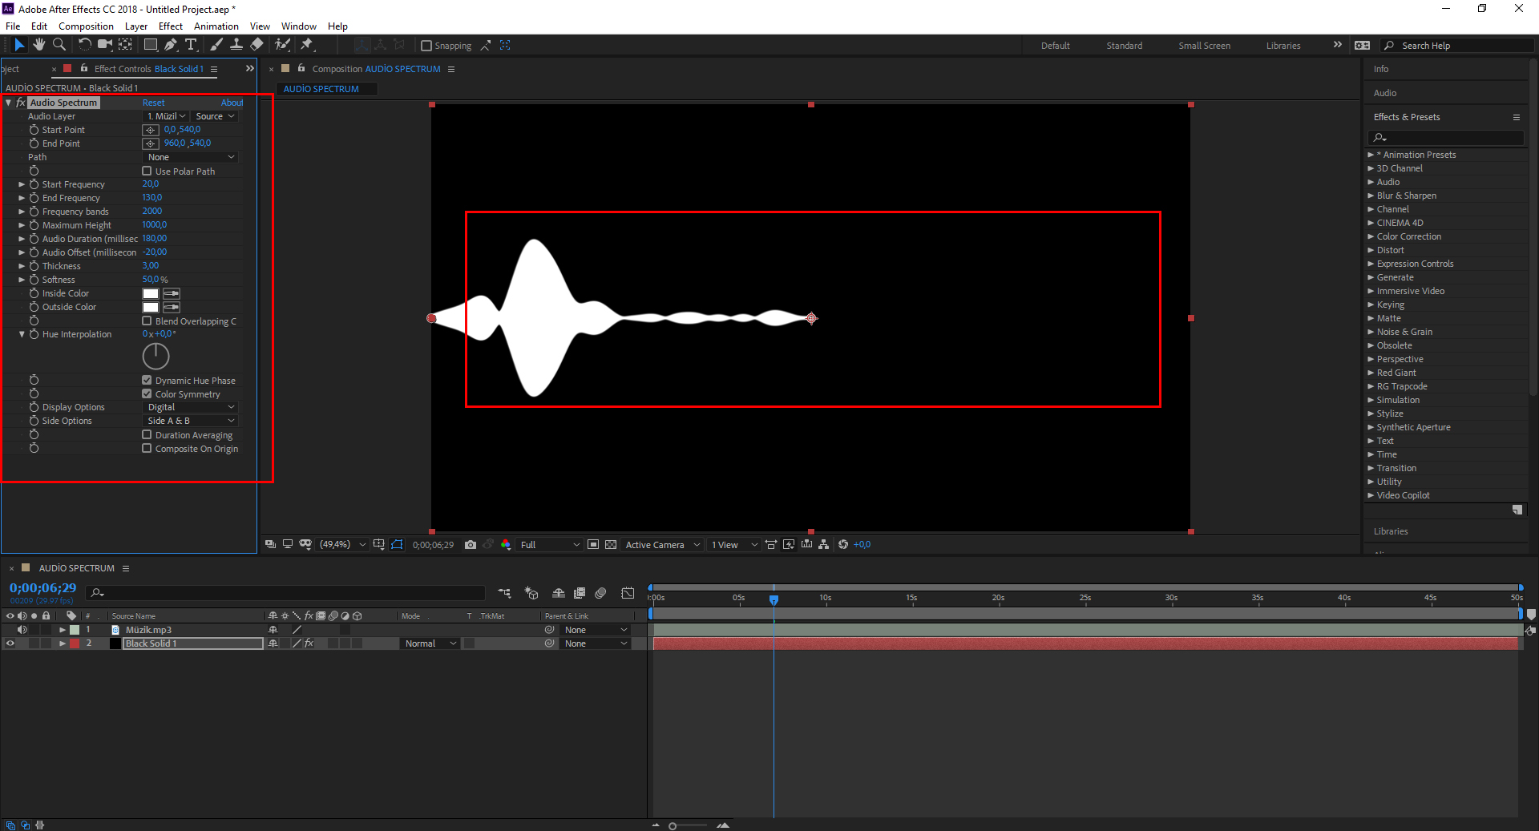Hide the Black Solid 1 layer
Screen dimensions: 1539x831
10,643
